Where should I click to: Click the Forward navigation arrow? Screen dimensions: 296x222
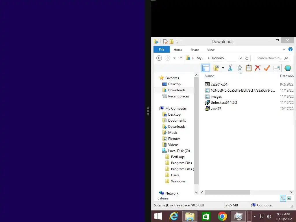point(167,58)
